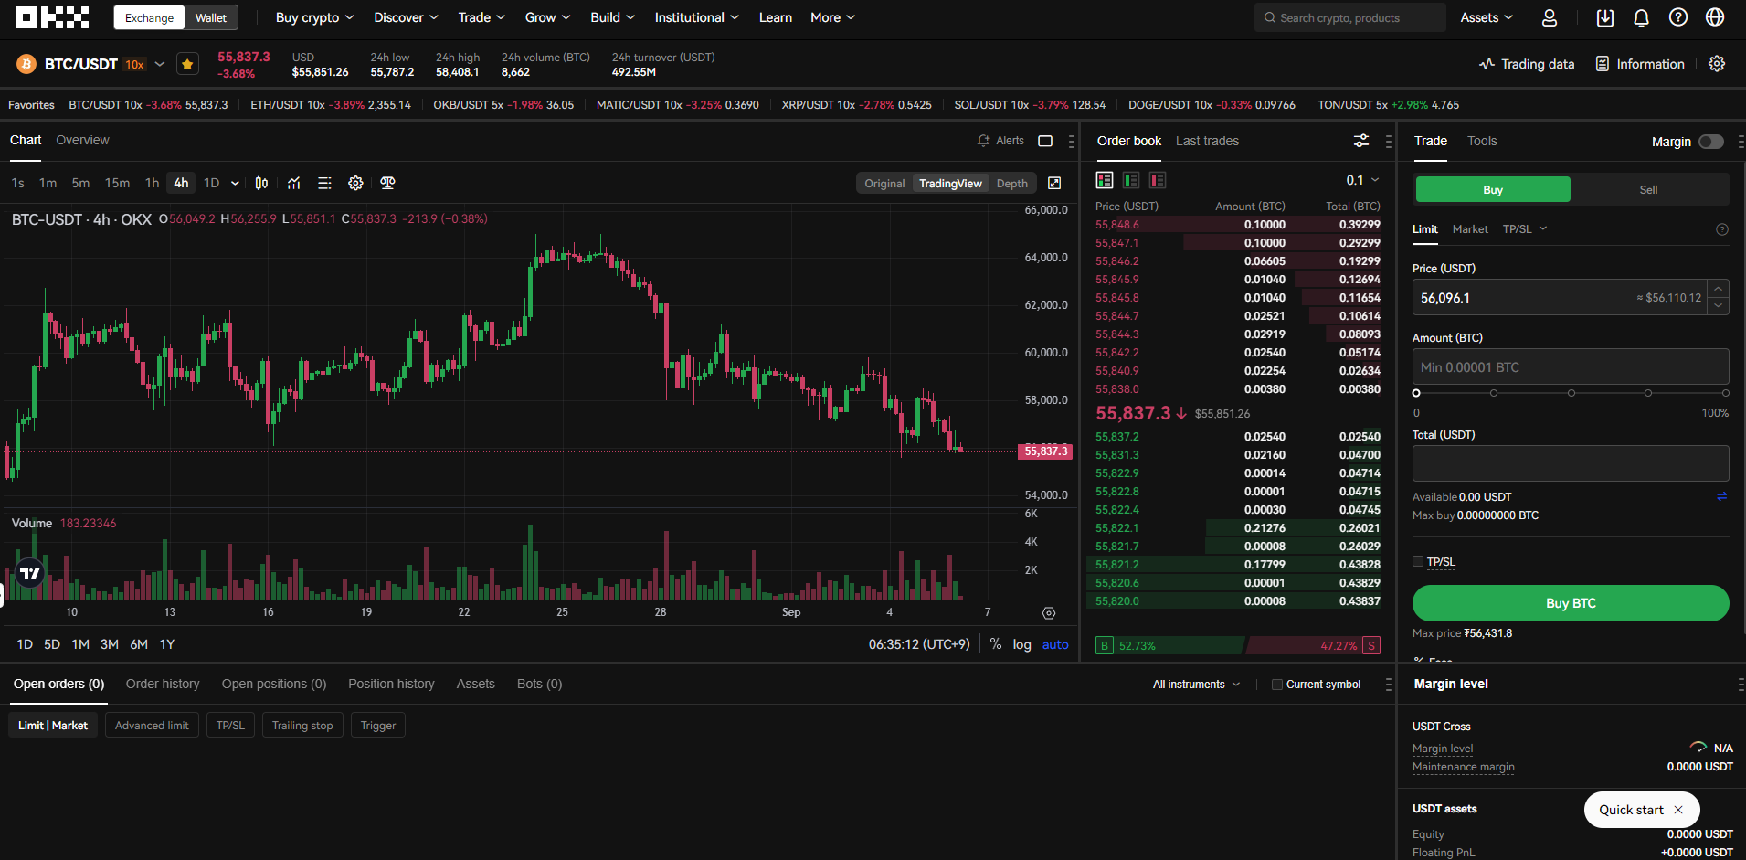The image size is (1746, 860).
Task: Click the amount slider handle at 0
Action: click(1416, 393)
